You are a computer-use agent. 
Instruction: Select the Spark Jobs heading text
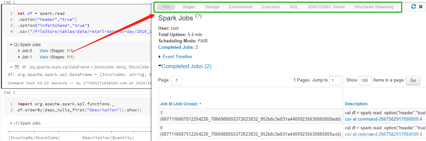pos(176,18)
